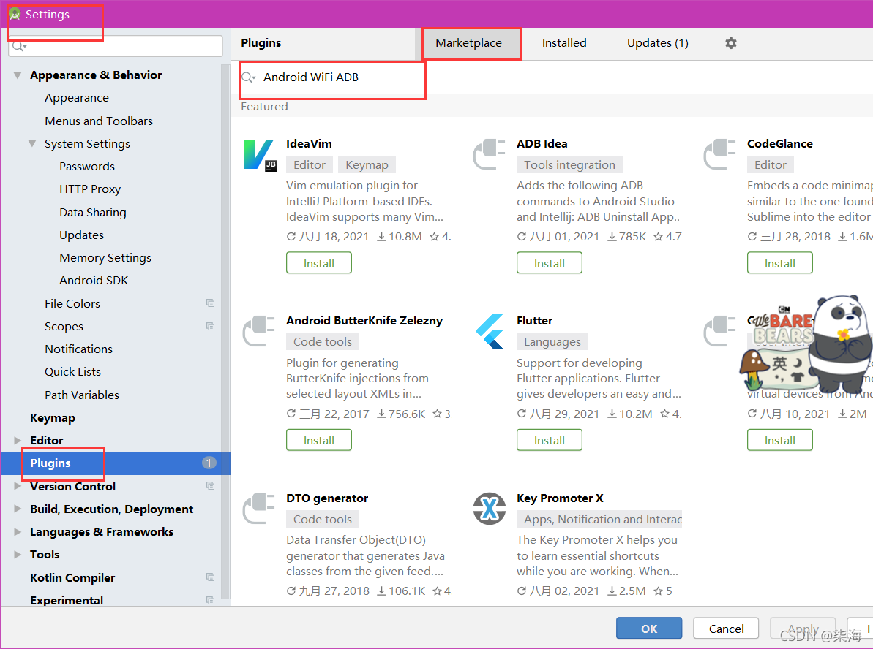
Task: Click the Android ButterKnife Zelezny plug icon
Action: pos(259,332)
